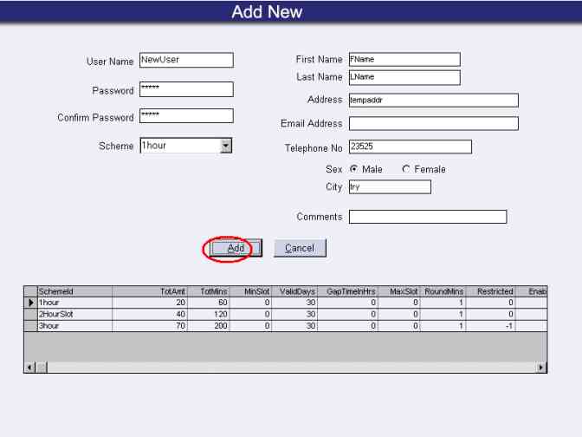The height and width of the screenshot is (437, 582).
Task: Click the Address input field
Action: [433, 101]
